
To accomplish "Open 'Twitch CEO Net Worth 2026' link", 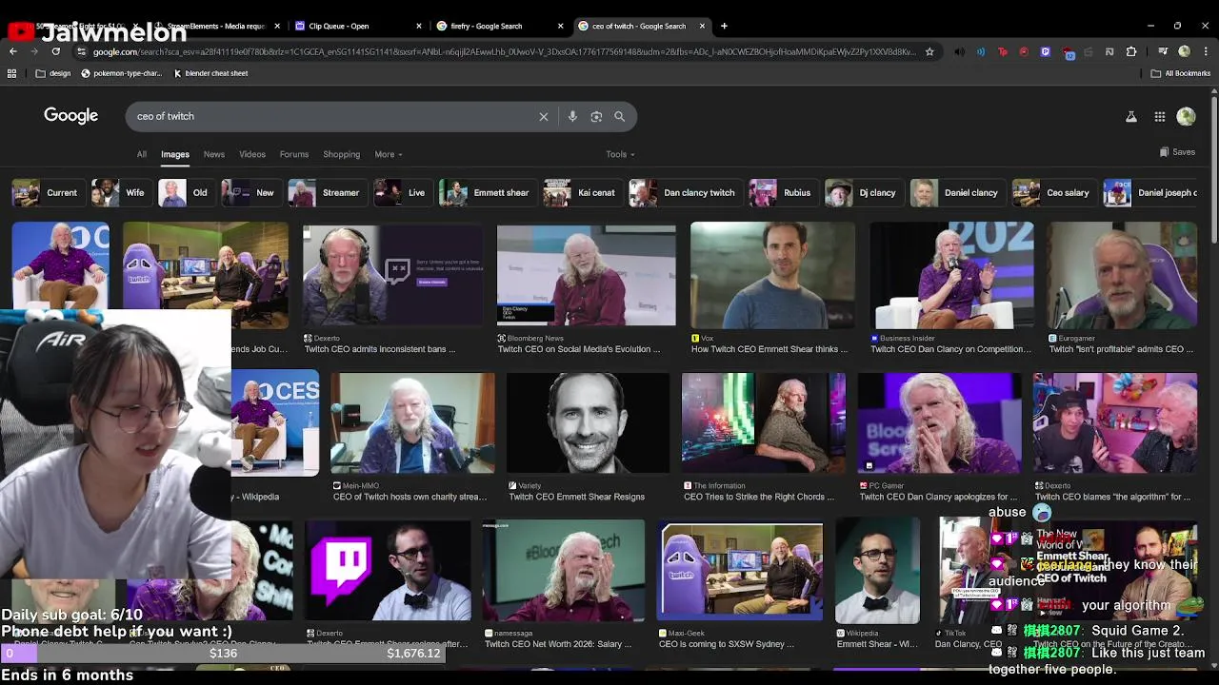I will click(x=558, y=644).
